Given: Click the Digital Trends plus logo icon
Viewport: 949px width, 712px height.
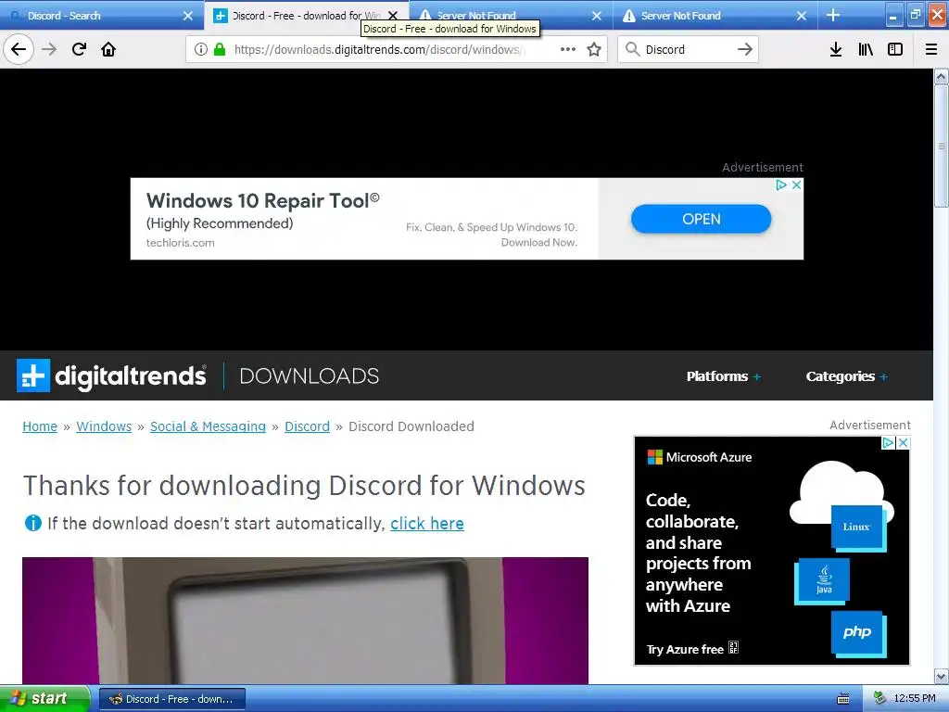Looking at the screenshot, I should pos(33,375).
